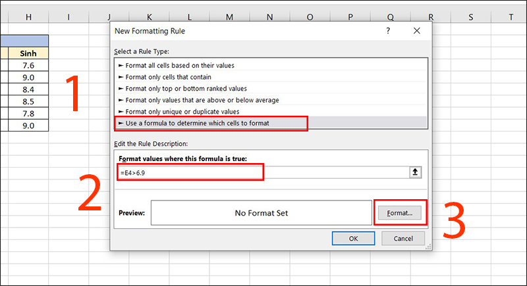This screenshot has height=286, width=527.
Task: Select 'Format all cells based on their values'
Action: pos(271,65)
